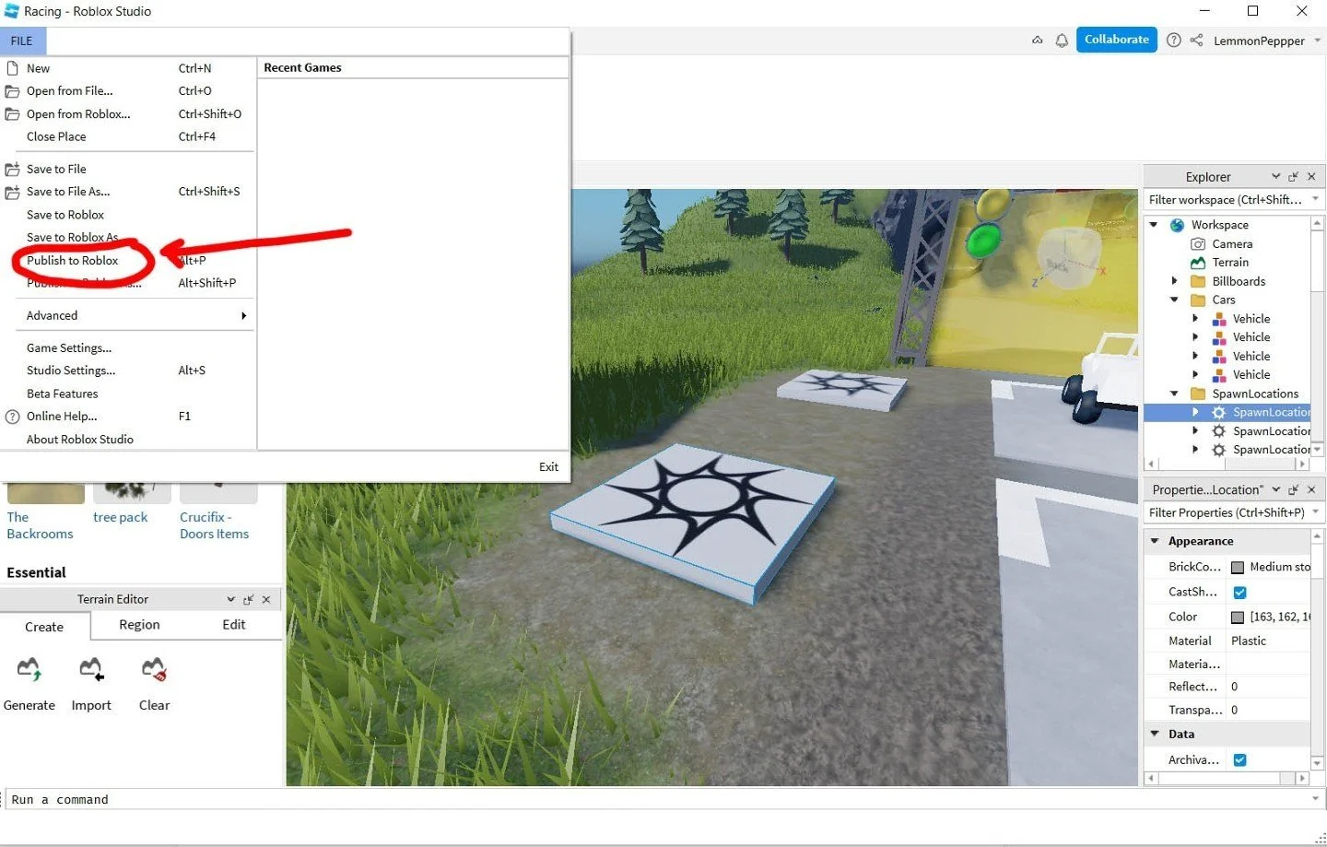Open the Explorer panel options dropdown
Screen dimensions: 1327x847
pos(1275,177)
